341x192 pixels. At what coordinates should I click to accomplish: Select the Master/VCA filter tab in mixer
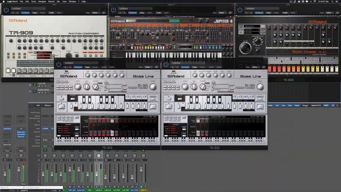(x=316, y=106)
